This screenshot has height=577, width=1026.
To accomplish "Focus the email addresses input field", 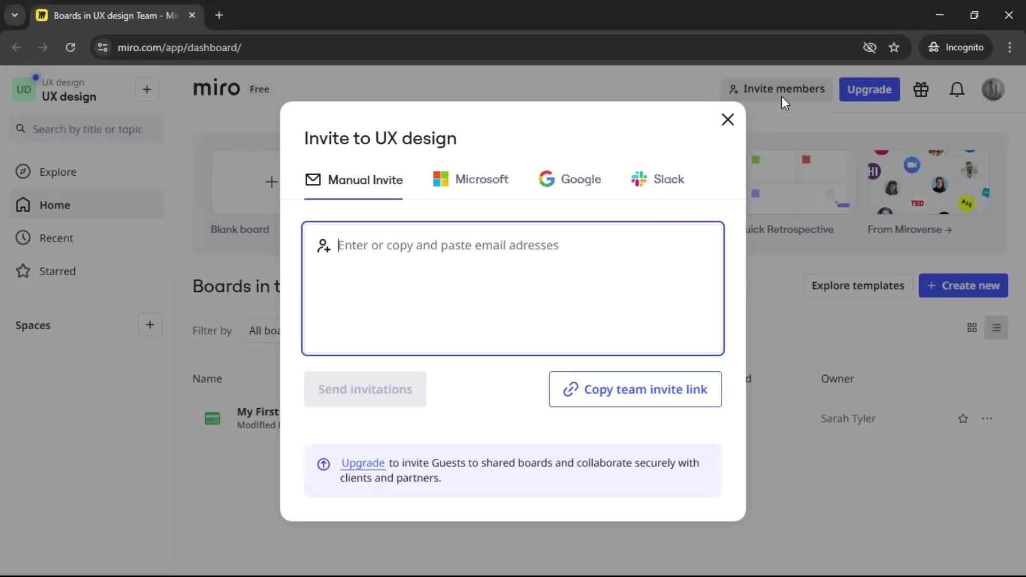I will 512,288.
